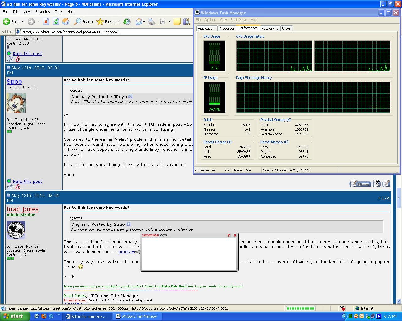The width and height of the screenshot is (402, 321).
Task: Click the IE Back button
Action: [11, 22]
